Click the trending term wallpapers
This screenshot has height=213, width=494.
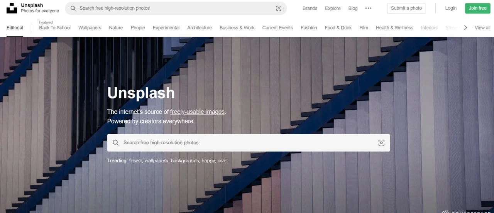pos(157,161)
